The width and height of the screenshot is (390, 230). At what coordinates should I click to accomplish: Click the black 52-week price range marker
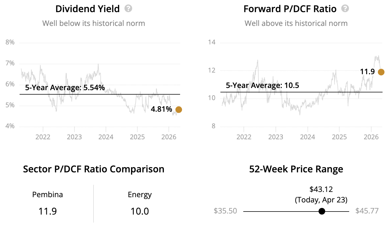322,211
